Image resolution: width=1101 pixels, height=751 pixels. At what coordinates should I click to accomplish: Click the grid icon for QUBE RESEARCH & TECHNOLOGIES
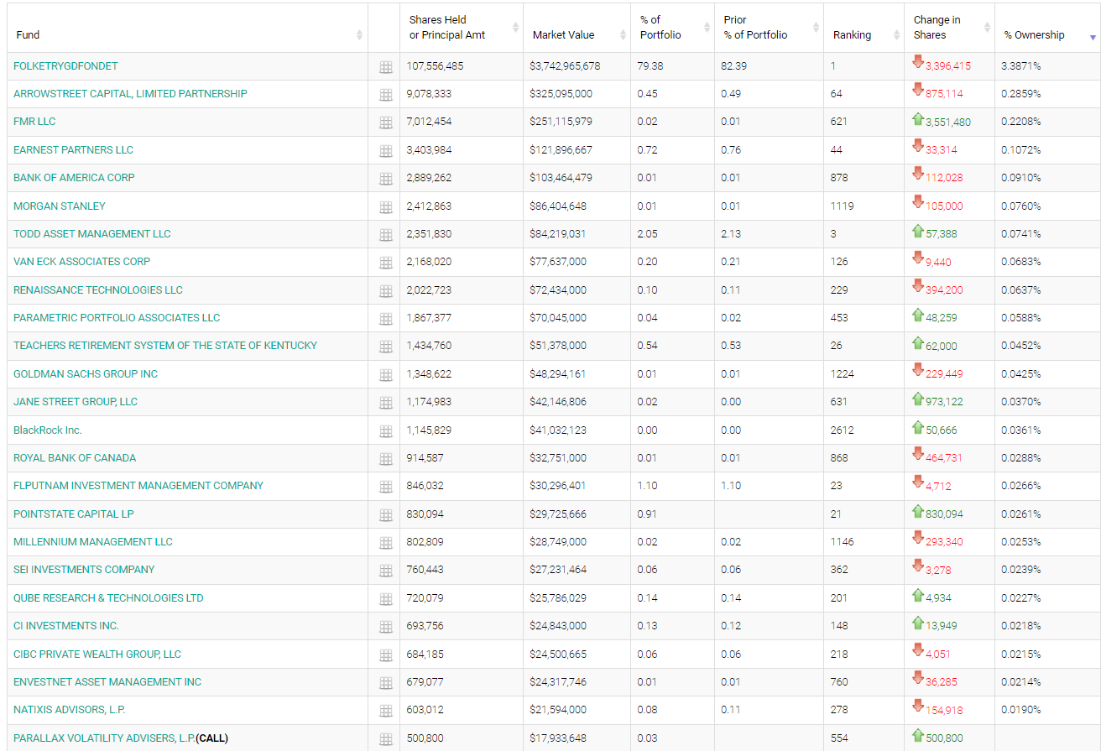pyautogui.click(x=386, y=599)
